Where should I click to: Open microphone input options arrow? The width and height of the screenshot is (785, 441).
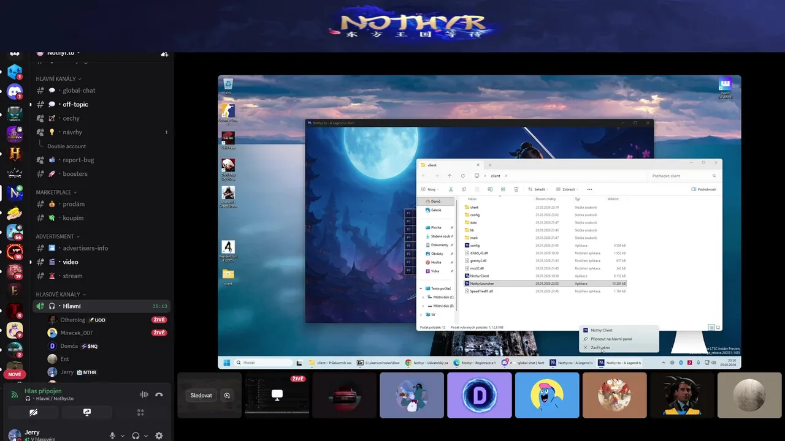pyautogui.click(x=123, y=436)
